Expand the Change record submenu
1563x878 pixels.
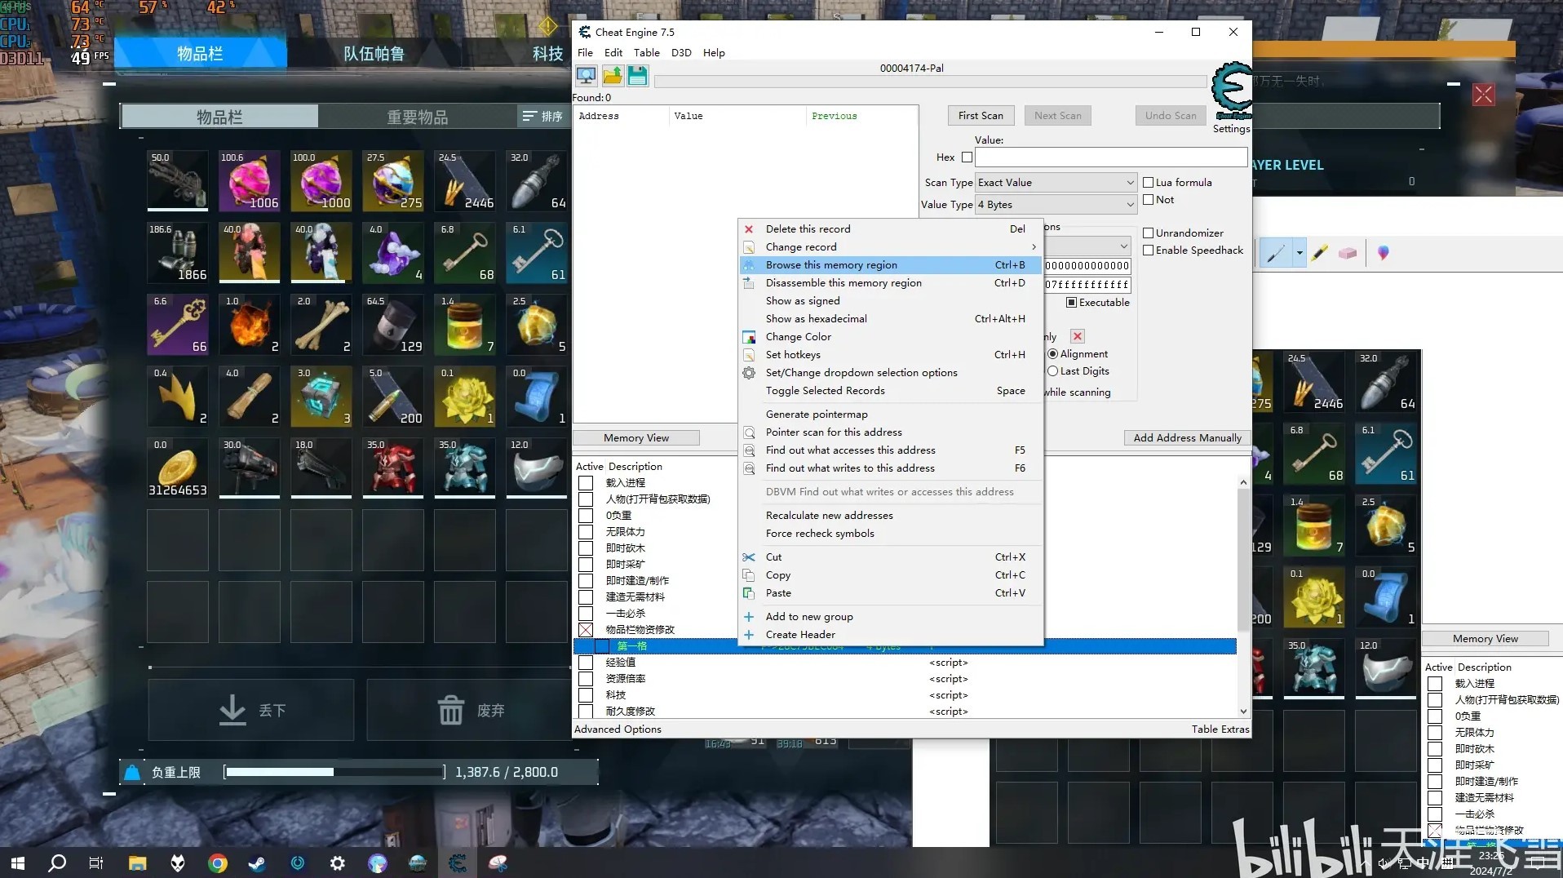[x=891, y=247]
